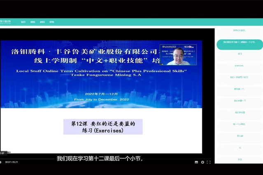
Task: Click the instructor webcam thumbnail
Action: [178, 55]
